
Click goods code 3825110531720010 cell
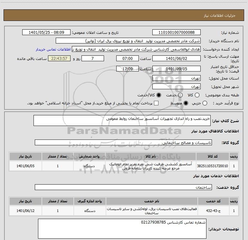pyautogui.click(x=213, y=166)
